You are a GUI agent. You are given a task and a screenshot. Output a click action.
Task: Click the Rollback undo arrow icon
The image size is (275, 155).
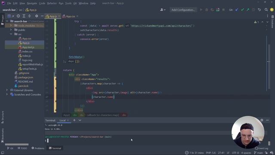pyautogui.click(x=259, y=10)
